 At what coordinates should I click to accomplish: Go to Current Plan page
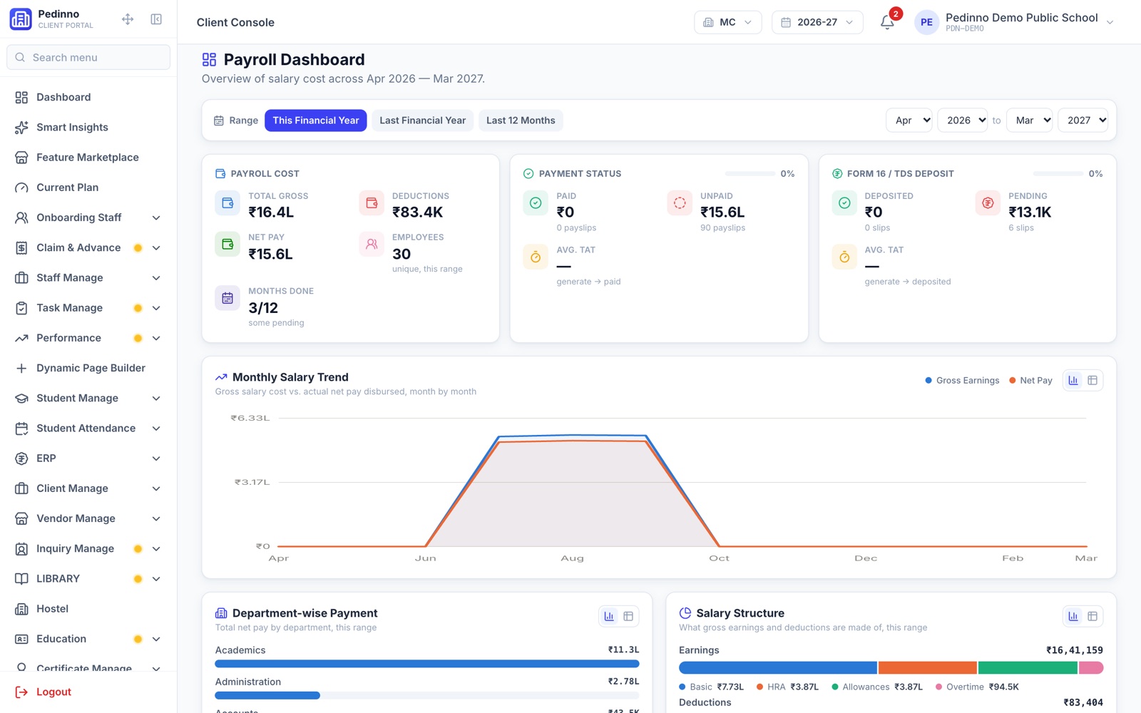pyautogui.click(x=88, y=188)
